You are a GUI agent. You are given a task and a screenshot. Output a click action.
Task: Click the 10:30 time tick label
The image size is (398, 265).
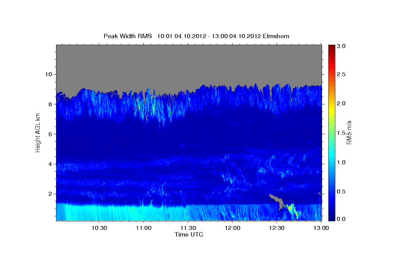[x=99, y=228]
